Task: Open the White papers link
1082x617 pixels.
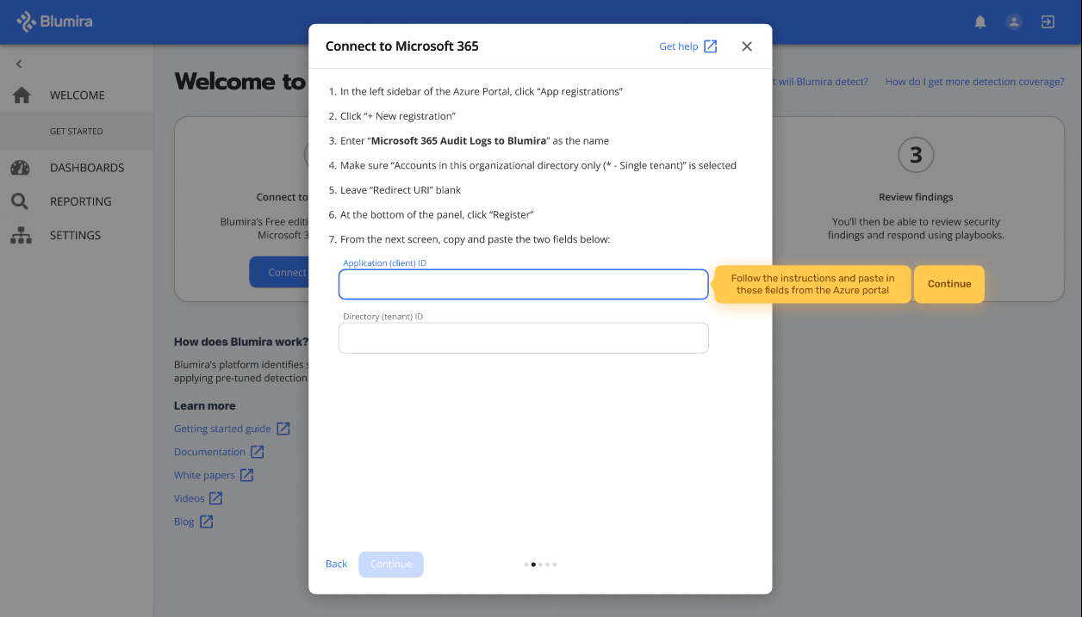Action: pos(204,475)
